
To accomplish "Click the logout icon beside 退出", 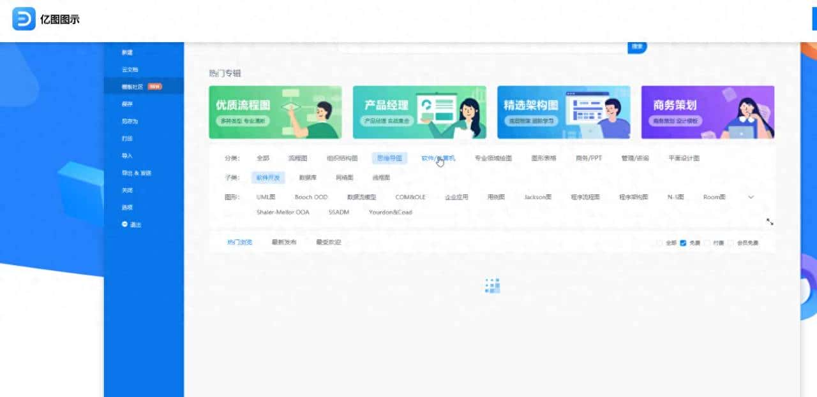I will click(124, 224).
